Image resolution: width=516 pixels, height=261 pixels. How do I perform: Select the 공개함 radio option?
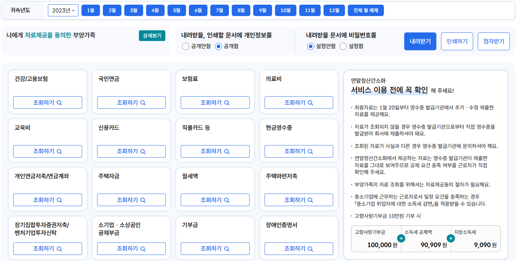click(219, 46)
